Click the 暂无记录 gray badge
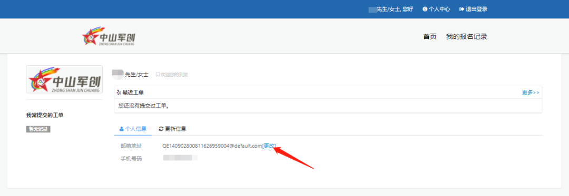The height and width of the screenshot is (196, 569). coord(38,129)
